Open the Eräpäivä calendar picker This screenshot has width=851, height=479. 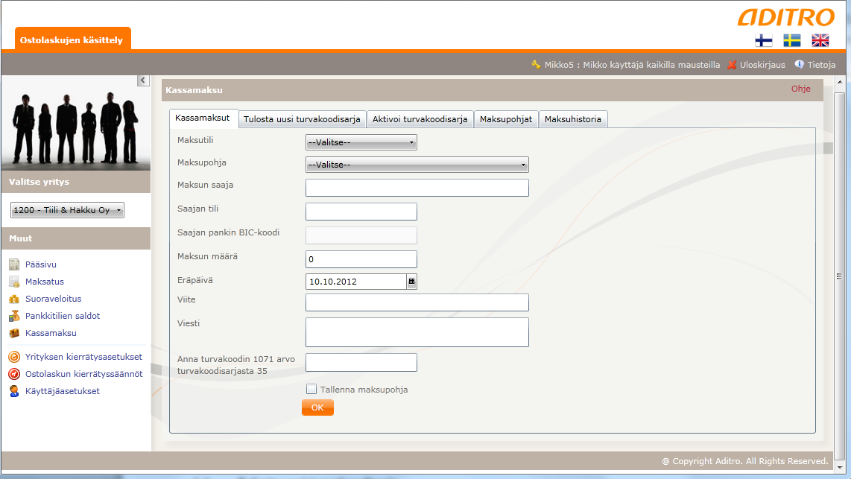(x=411, y=282)
